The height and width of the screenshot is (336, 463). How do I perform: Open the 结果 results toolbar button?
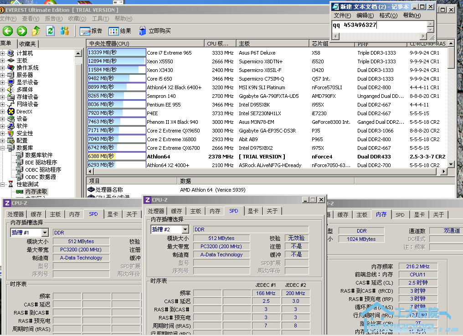click(119, 31)
